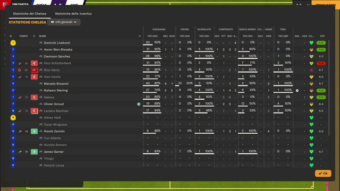Click substituted-on arrow for James Garner

(x=34, y=152)
